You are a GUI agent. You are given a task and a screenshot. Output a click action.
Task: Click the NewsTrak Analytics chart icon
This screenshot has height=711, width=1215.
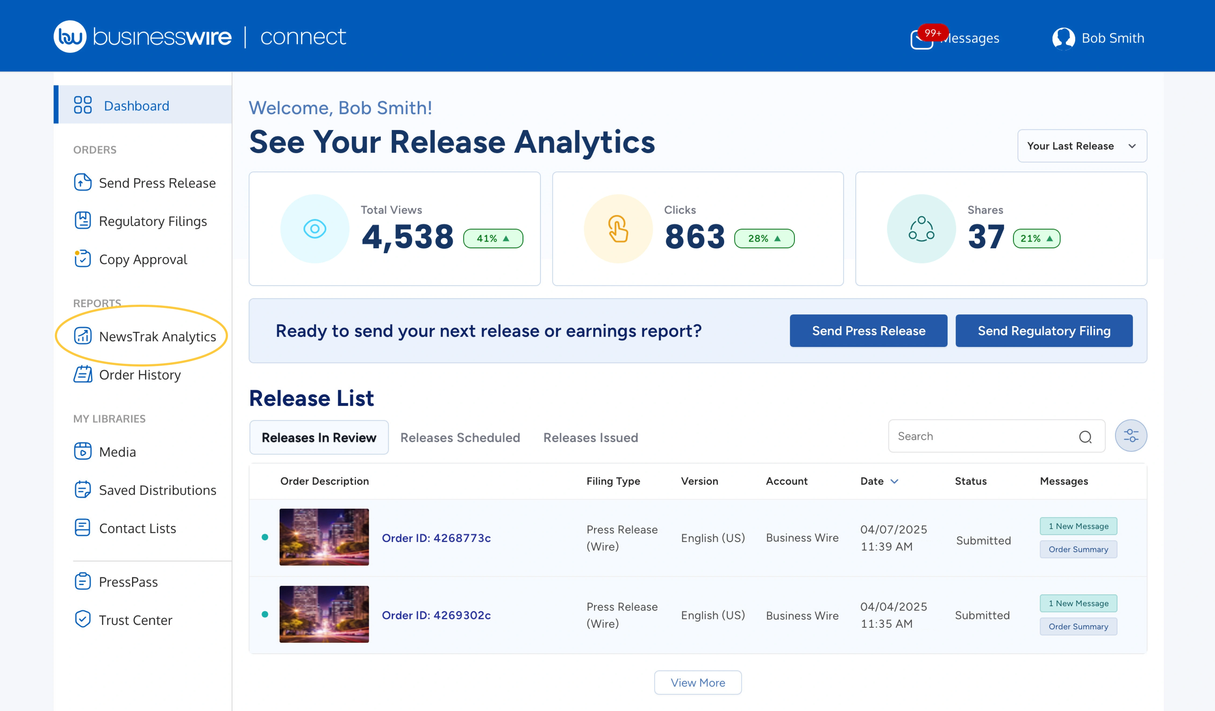pyautogui.click(x=83, y=336)
